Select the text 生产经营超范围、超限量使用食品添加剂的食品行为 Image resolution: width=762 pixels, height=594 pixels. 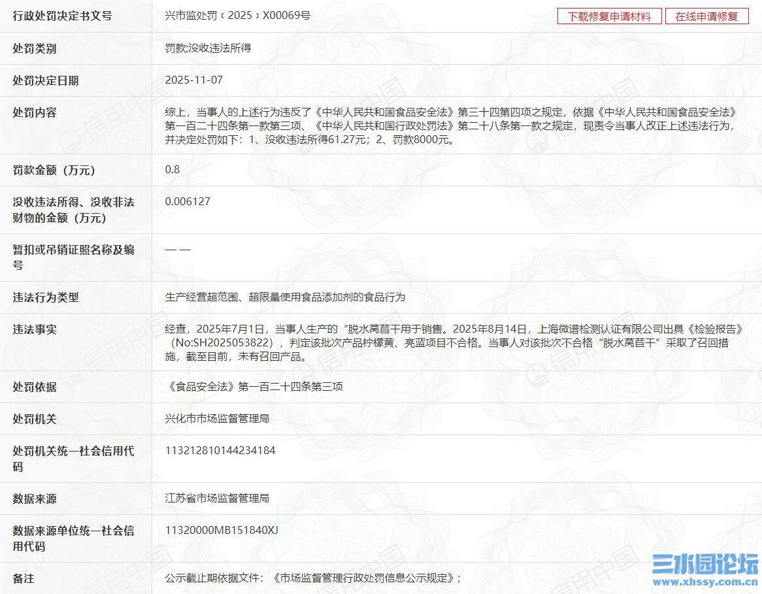pos(286,297)
